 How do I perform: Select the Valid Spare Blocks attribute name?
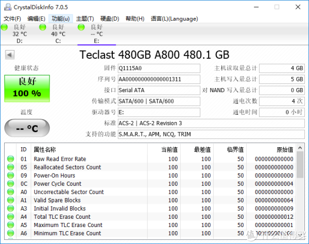57,200
